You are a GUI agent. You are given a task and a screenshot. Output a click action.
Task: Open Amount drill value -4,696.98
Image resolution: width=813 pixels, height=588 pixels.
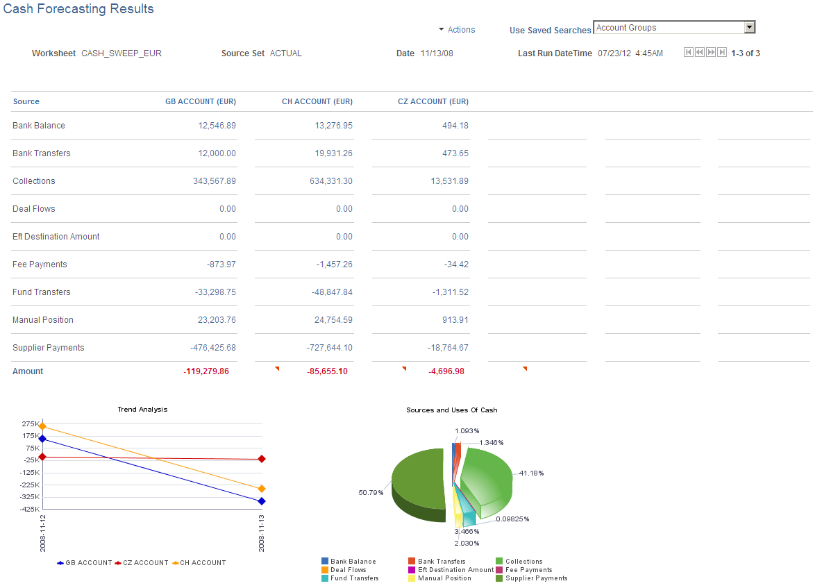pos(446,371)
